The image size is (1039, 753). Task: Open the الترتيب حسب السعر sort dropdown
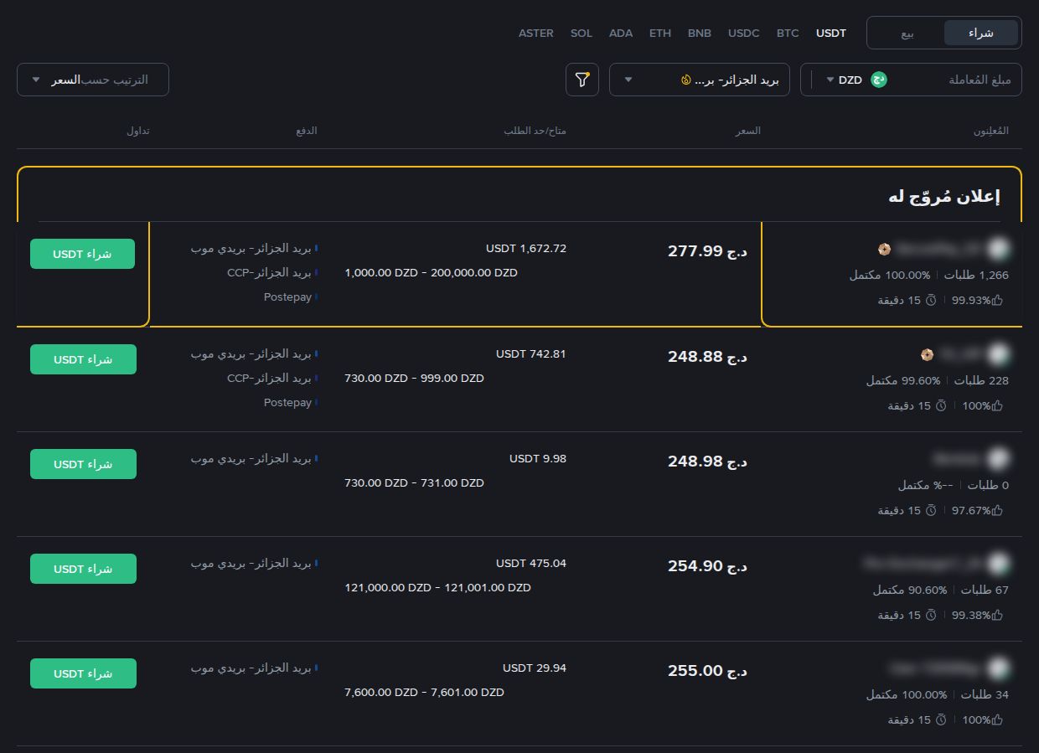pyautogui.click(x=93, y=80)
